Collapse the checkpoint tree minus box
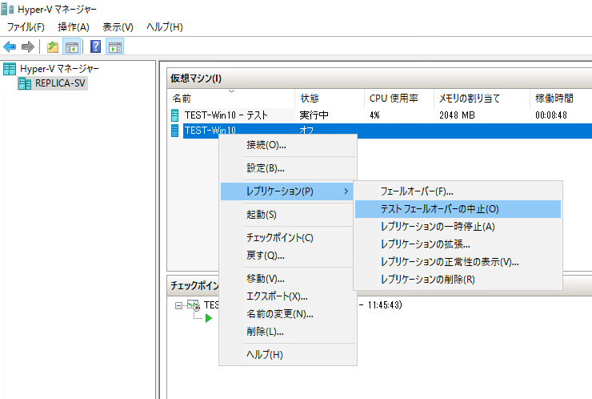This screenshot has width=592, height=399. click(x=178, y=305)
